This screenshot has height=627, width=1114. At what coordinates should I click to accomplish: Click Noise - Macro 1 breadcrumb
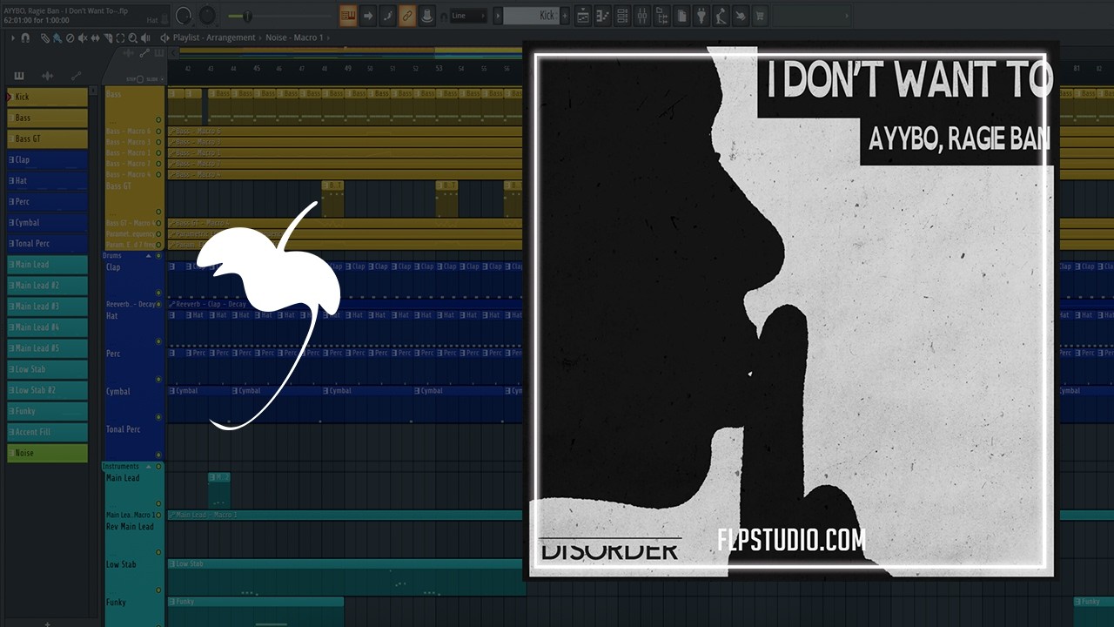[x=293, y=38]
